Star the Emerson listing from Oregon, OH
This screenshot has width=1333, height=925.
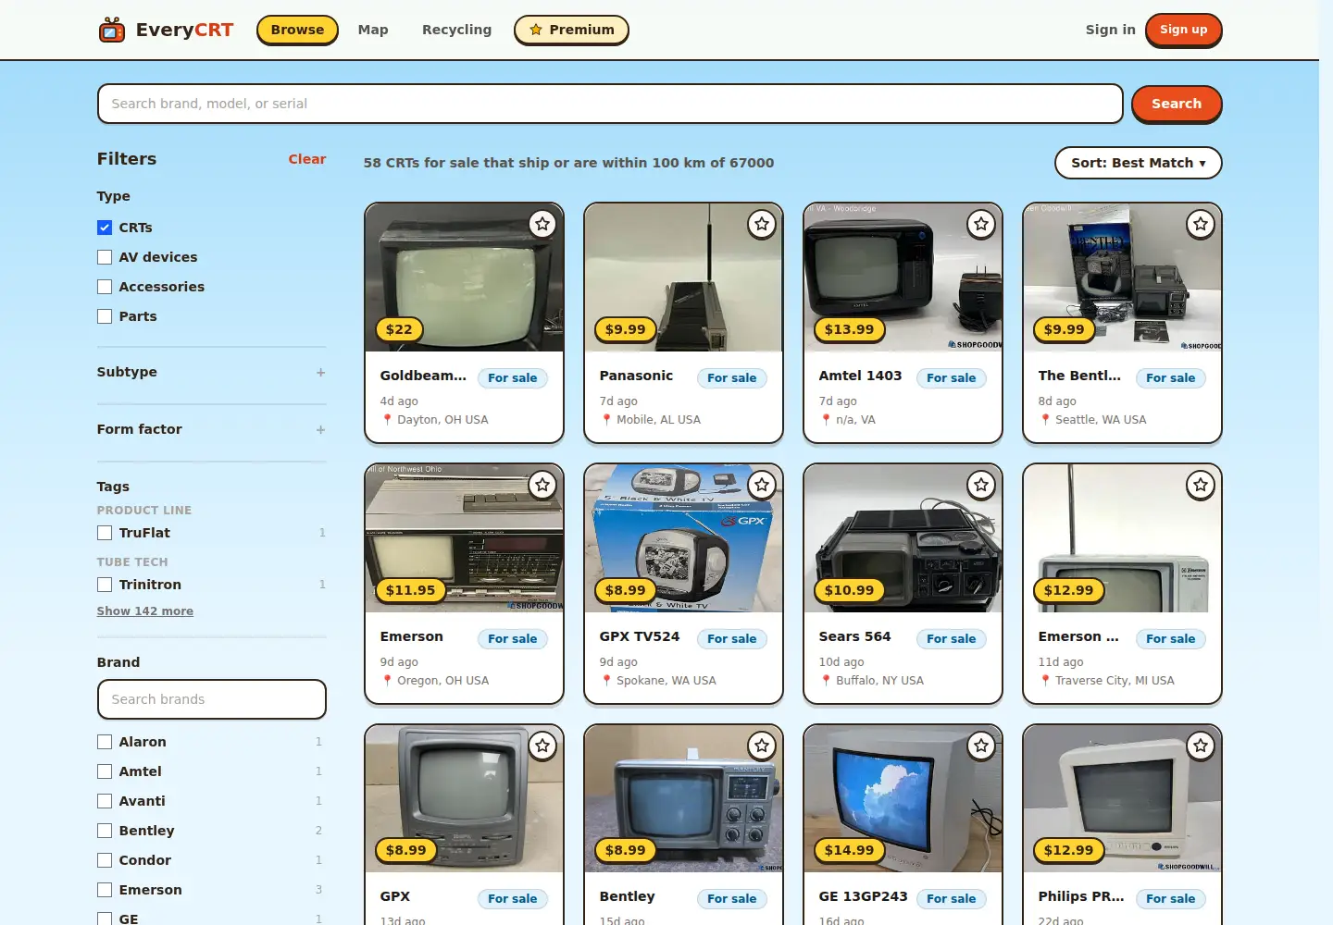click(x=542, y=485)
